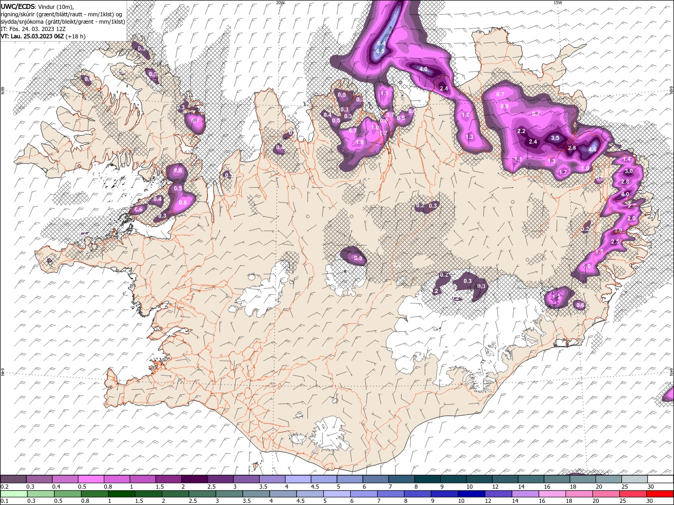Click the 'IT: Fös. 24. 03. 2023 12Z' line
This screenshot has width=674, height=505.
[x=32, y=28]
